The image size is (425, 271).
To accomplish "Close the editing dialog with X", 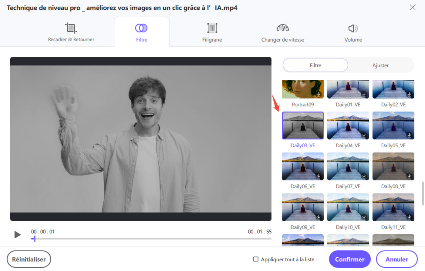I will click(x=413, y=7).
